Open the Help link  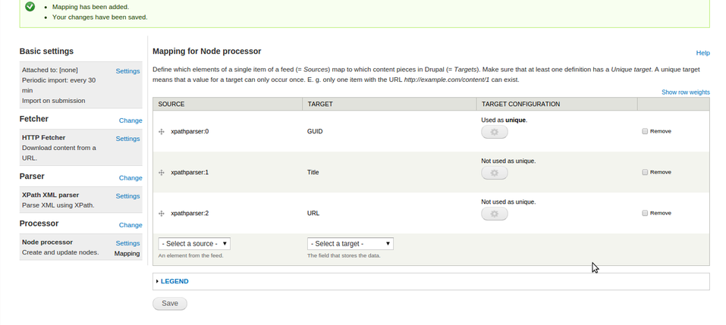pyautogui.click(x=702, y=53)
